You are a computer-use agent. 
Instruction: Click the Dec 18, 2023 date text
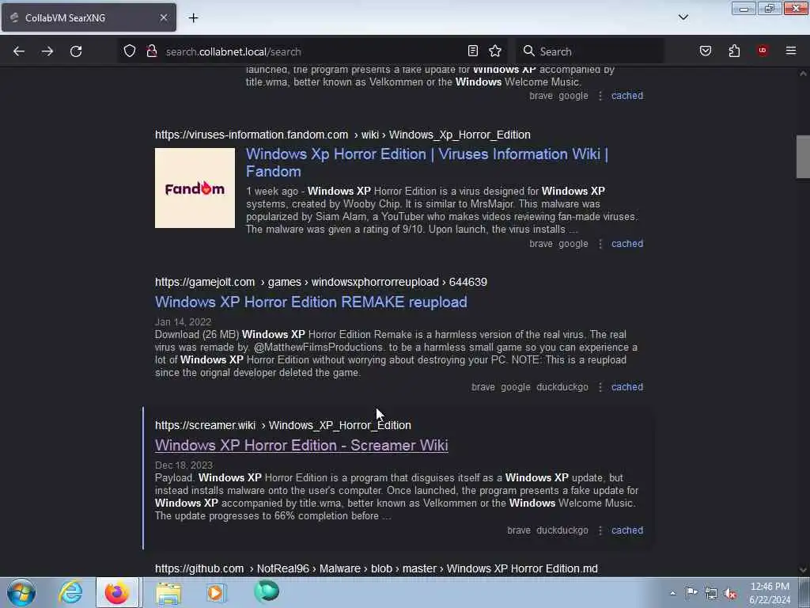(x=184, y=465)
